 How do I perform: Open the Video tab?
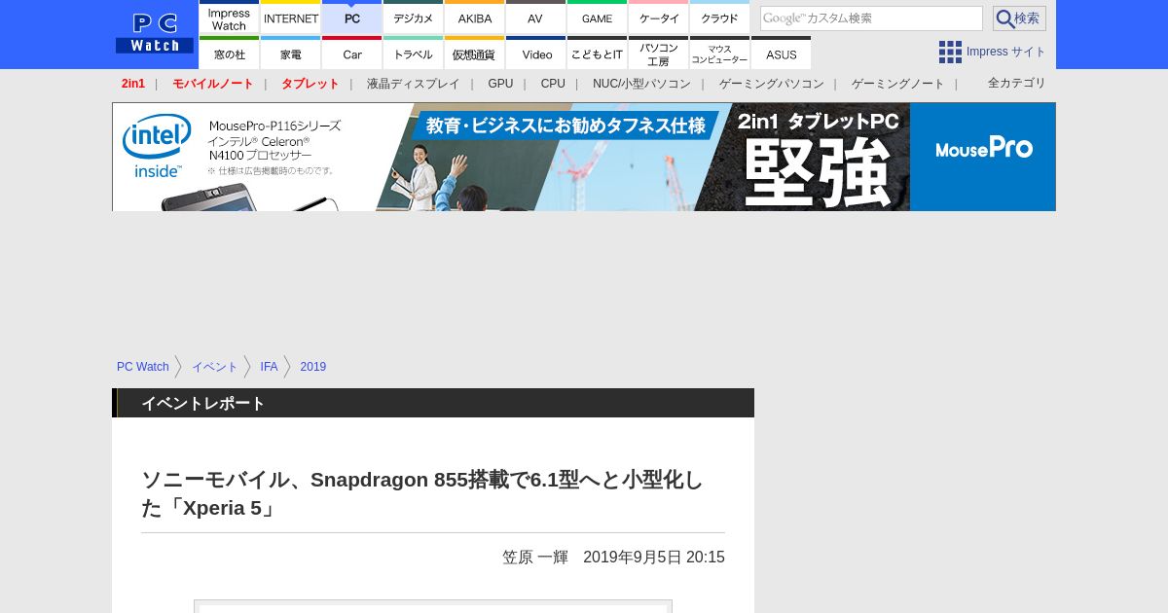coord(535,53)
